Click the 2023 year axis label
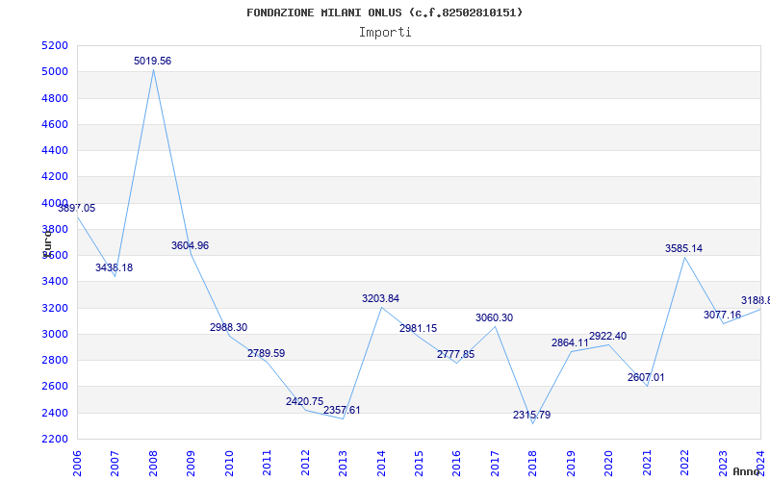 [723, 464]
